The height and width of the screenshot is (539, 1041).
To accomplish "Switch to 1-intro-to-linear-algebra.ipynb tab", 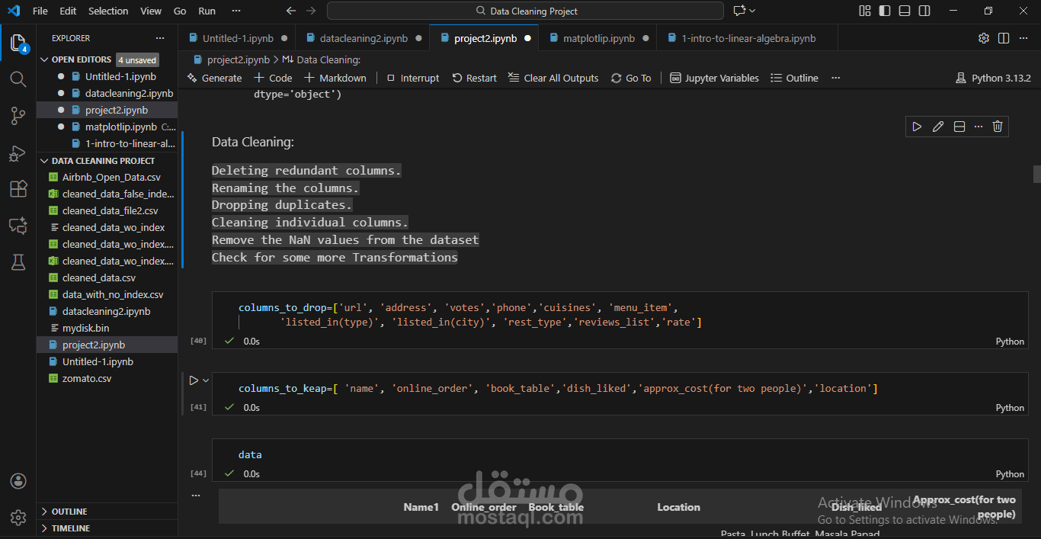I will (748, 38).
